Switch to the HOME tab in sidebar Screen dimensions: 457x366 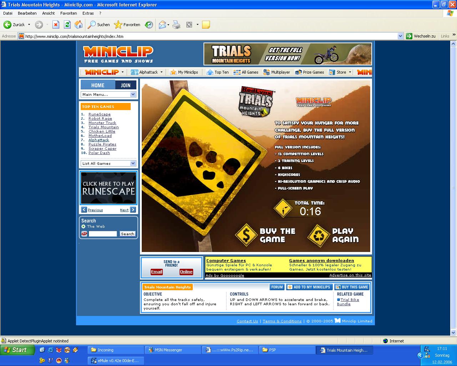(98, 85)
